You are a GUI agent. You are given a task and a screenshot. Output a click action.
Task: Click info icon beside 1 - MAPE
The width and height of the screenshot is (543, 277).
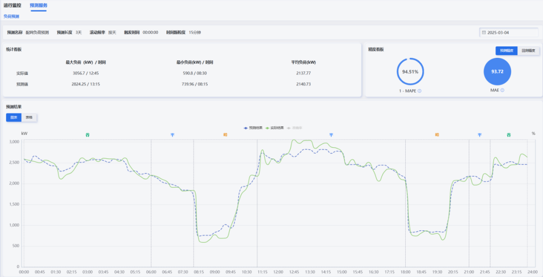tap(419, 91)
